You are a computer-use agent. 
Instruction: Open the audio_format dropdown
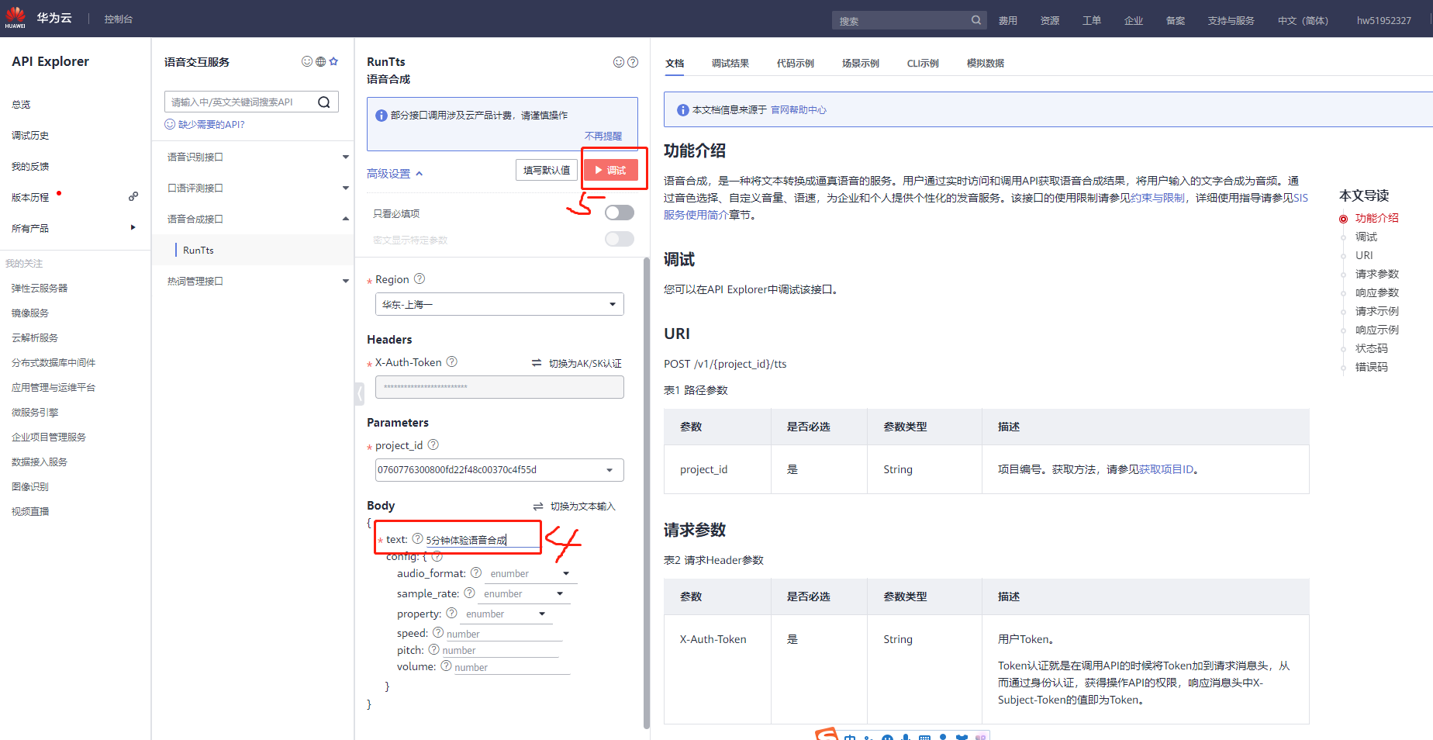point(530,574)
